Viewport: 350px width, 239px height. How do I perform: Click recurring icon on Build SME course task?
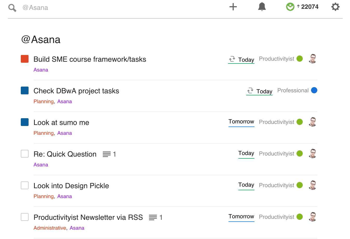coord(232,59)
